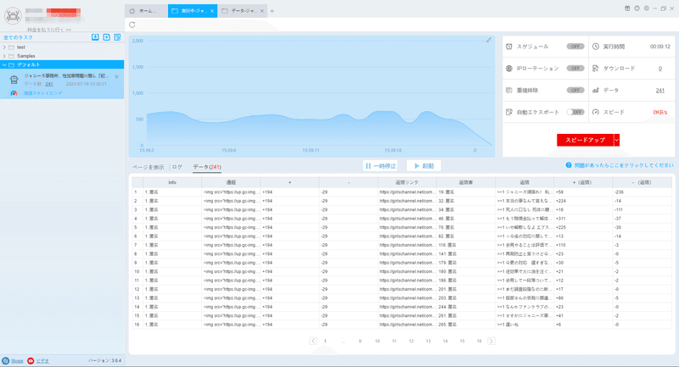Image resolution: width=679 pixels, height=367 pixels.
Task: Switch to the ログ tab
Action: click(x=177, y=167)
